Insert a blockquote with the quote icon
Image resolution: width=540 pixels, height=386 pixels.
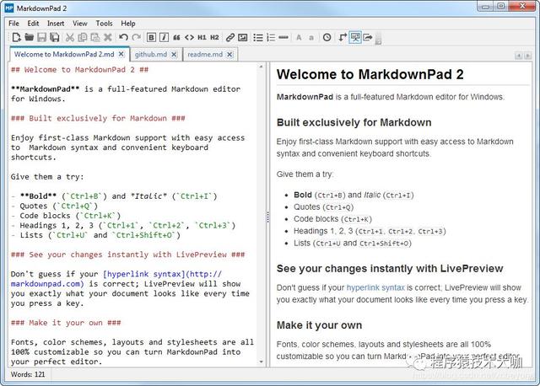[x=176, y=37]
